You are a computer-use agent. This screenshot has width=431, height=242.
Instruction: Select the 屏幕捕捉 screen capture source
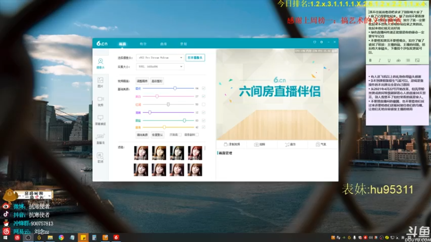coord(100,120)
